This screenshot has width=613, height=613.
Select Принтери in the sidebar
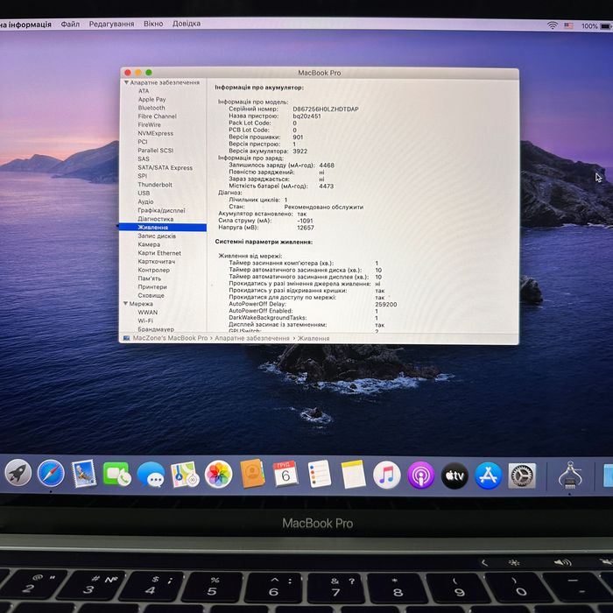click(x=152, y=287)
